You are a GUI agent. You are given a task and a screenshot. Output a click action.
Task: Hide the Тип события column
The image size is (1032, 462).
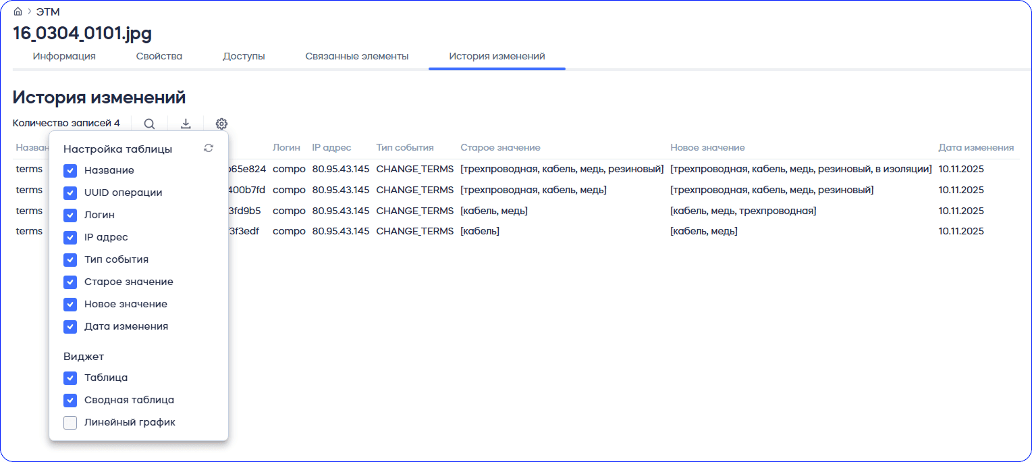click(70, 260)
